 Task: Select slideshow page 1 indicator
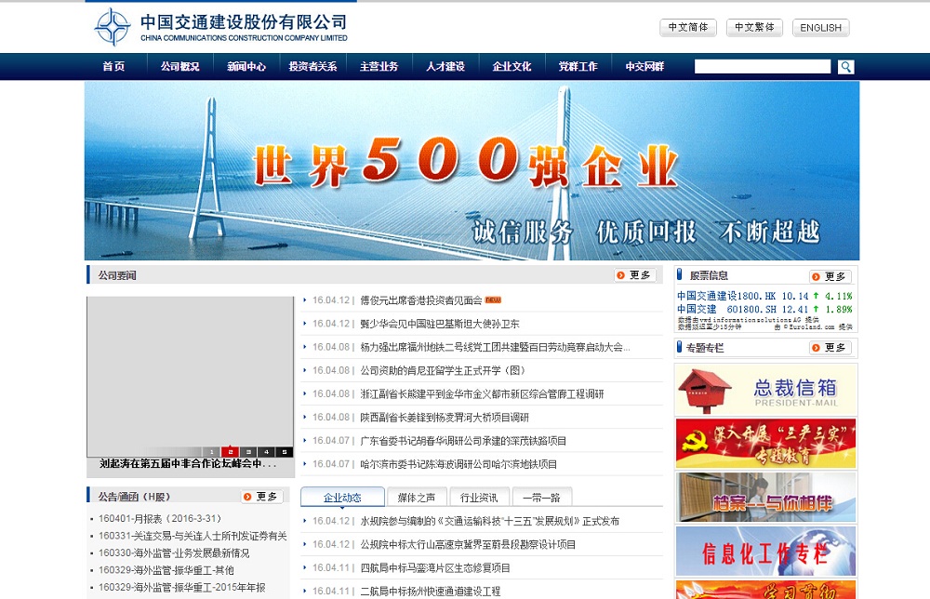pyautogui.click(x=212, y=452)
